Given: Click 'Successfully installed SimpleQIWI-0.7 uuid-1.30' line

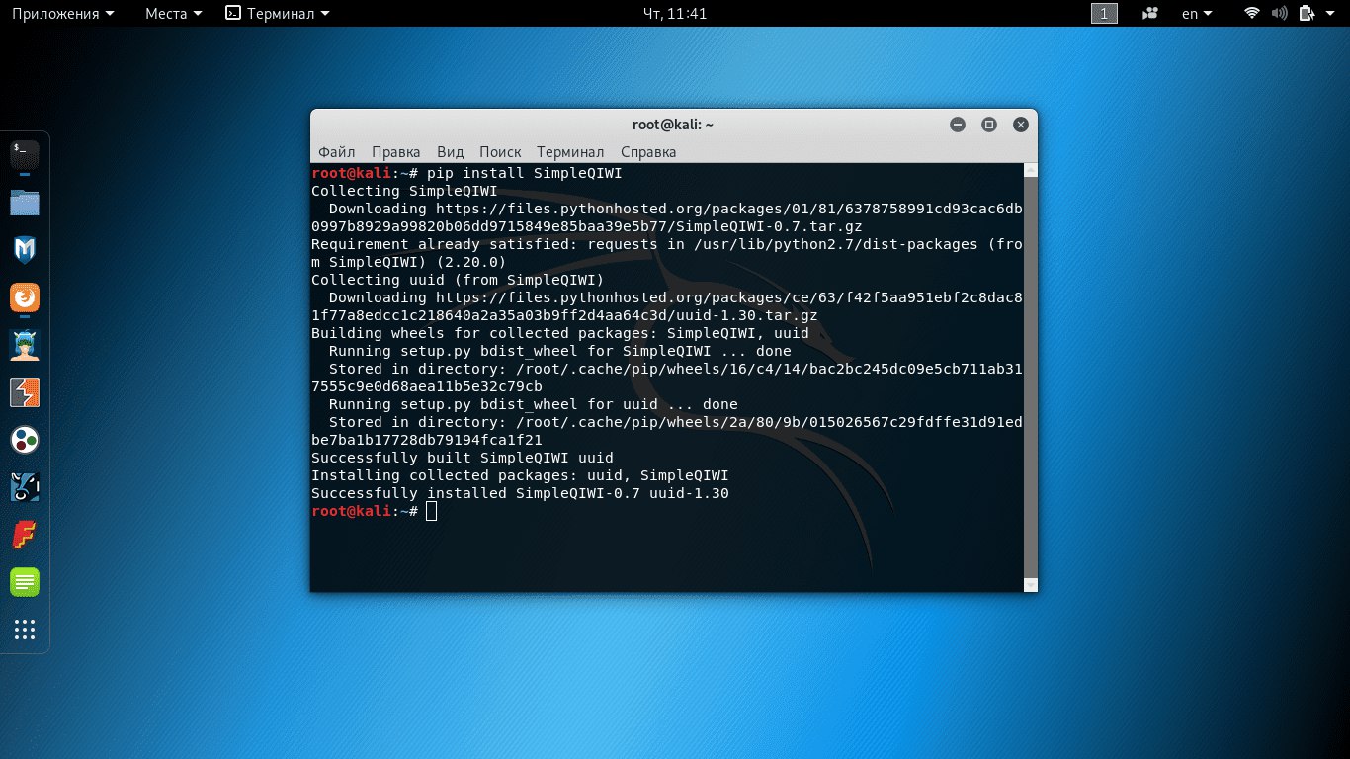Looking at the screenshot, I should click(x=520, y=493).
